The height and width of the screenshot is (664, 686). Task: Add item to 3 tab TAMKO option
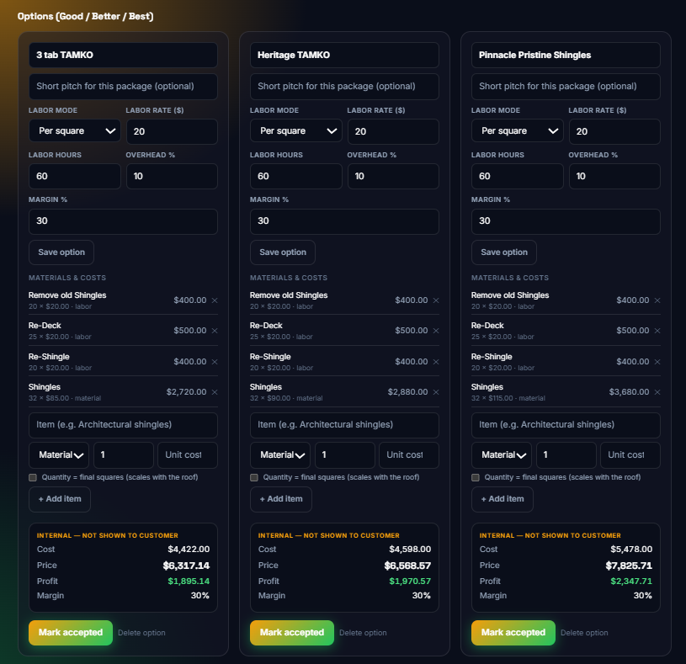tap(60, 499)
